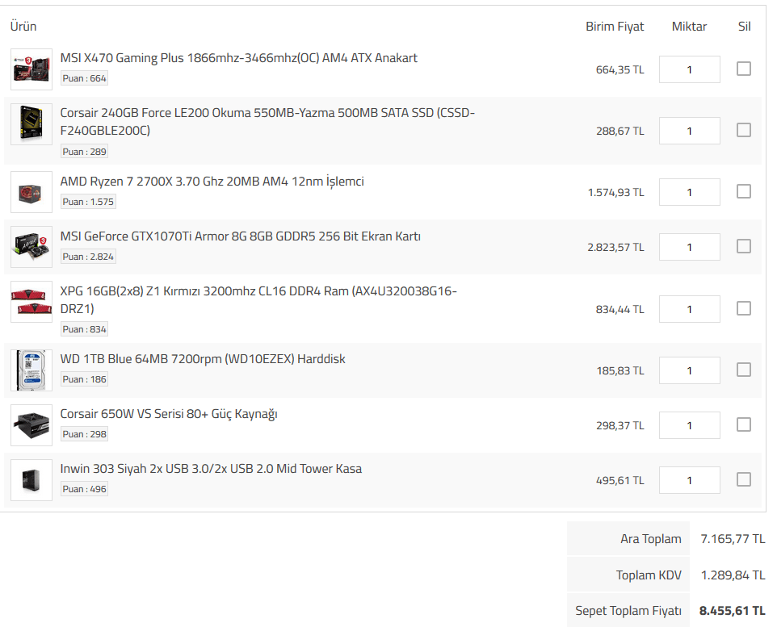This screenshot has width=777, height=627.
Task: Click the AMD Ryzen 7 processor image
Action: [x=31, y=192]
